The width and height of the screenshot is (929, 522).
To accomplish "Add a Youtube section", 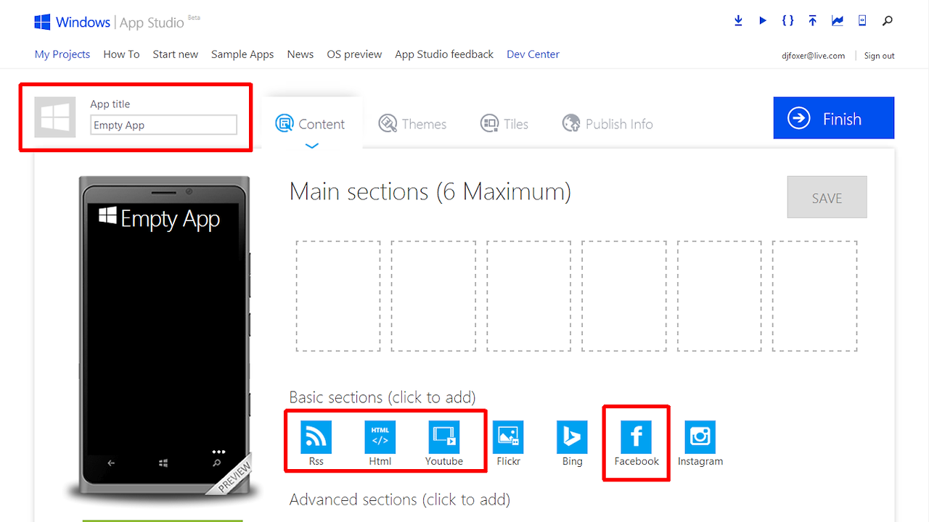I will click(444, 444).
